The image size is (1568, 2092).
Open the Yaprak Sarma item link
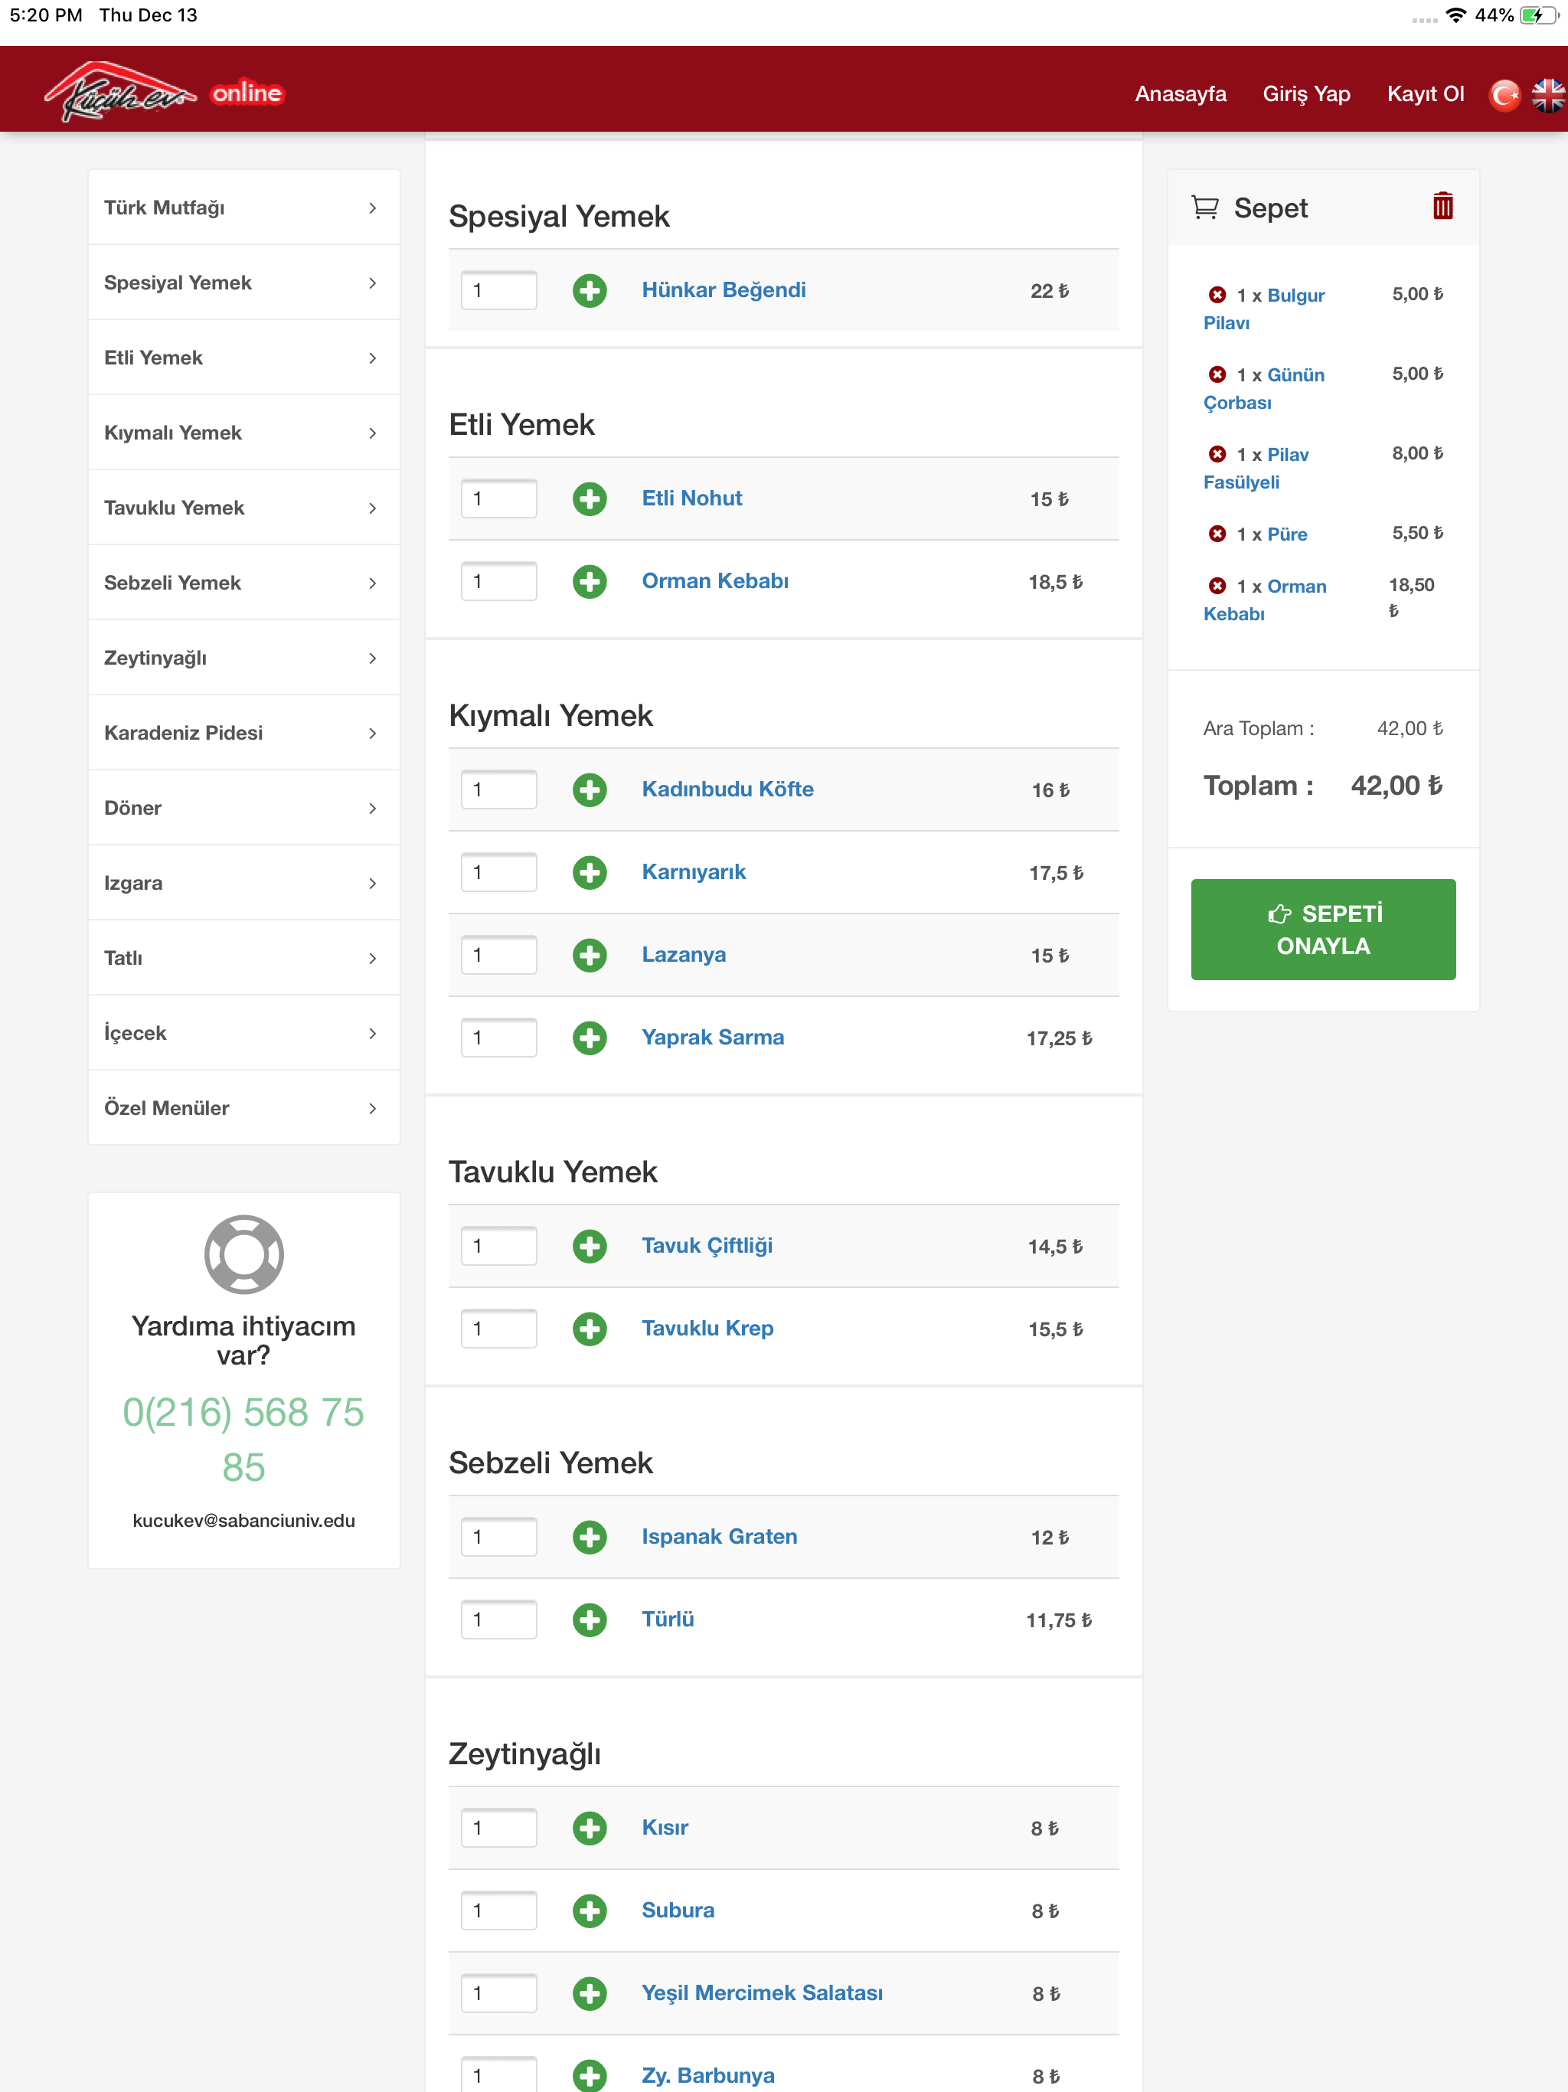coord(712,1038)
